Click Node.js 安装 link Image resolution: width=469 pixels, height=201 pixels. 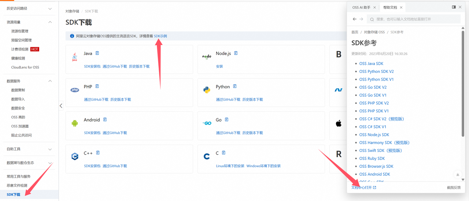click(x=219, y=67)
